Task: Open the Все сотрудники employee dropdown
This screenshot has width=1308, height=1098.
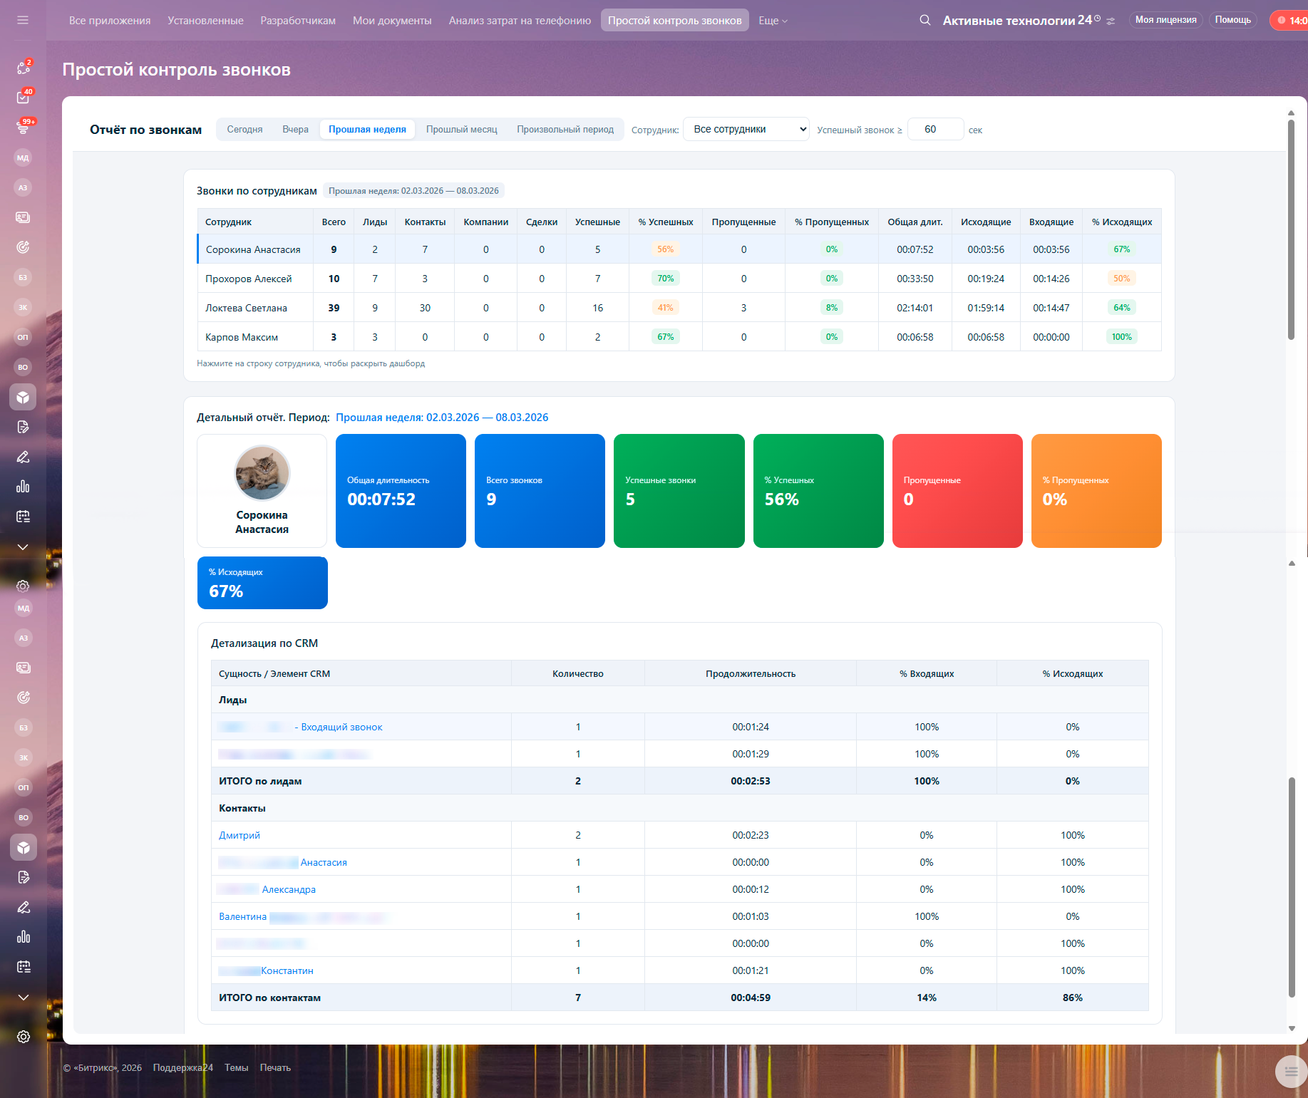Action: point(746,129)
